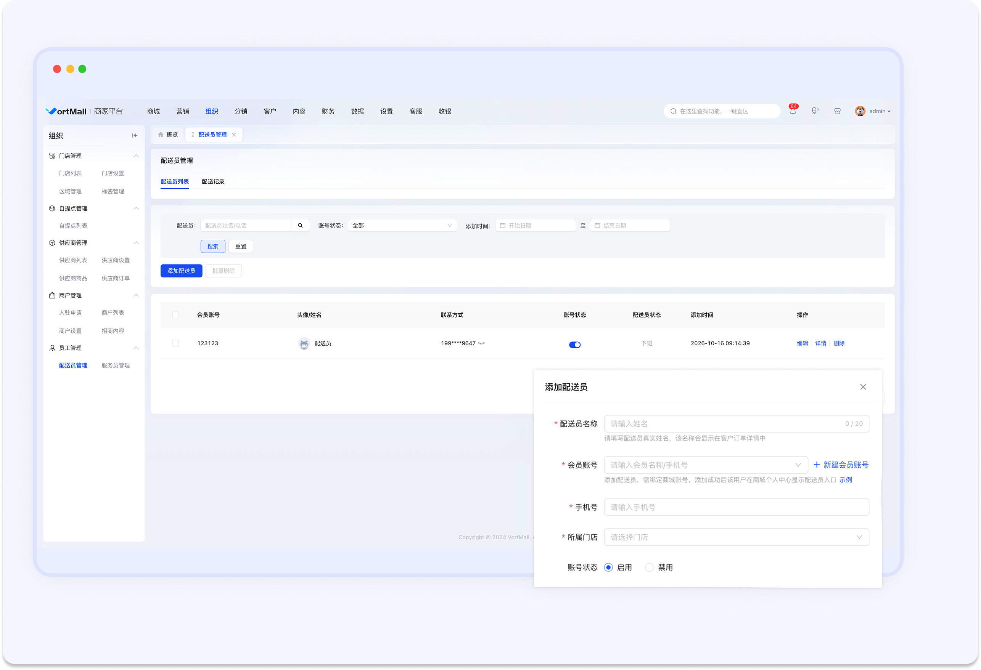Click the 门店管理 store icon in sidebar
The image size is (981, 670).
coord(52,156)
